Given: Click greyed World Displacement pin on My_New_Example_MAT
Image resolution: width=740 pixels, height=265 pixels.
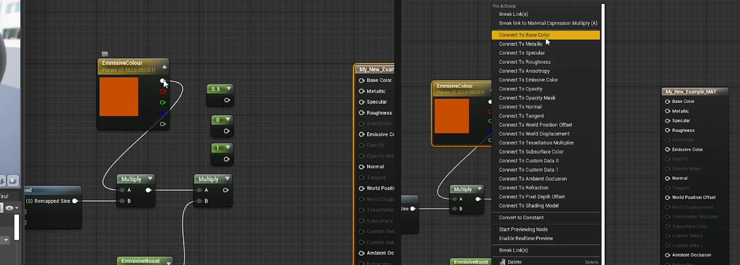Looking at the screenshot, I should click(668, 207).
